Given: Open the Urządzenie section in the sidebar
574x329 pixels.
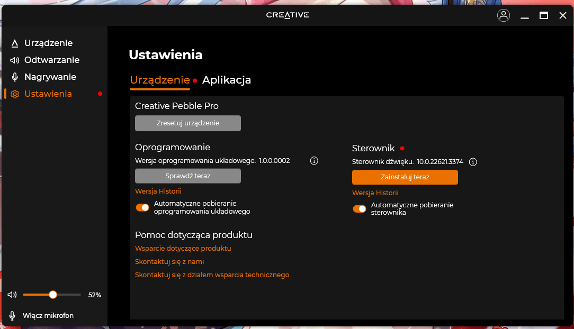Looking at the screenshot, I should click(15, 43).
